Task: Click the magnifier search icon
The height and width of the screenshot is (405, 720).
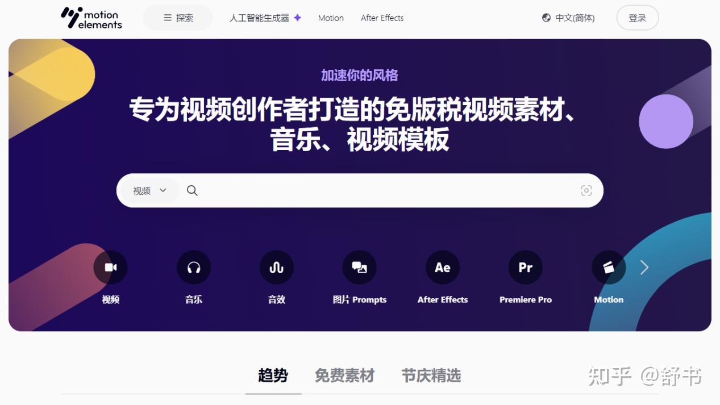Action: (x=192, y=191)
